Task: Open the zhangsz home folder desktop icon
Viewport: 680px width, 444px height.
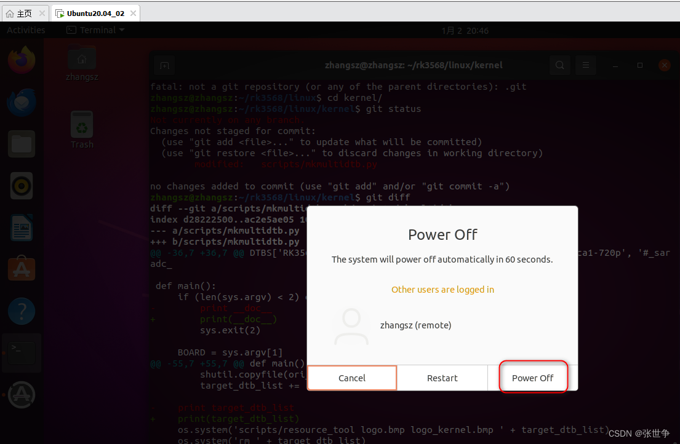Action: (81, 63)
